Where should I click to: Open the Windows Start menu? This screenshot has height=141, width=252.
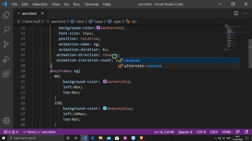point(3,138)
